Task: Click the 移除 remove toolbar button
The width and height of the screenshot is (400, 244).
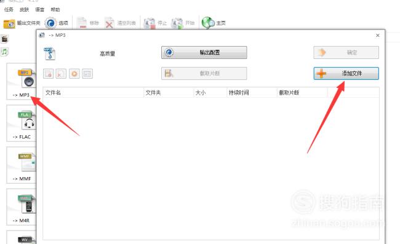Action: (88, 23)
